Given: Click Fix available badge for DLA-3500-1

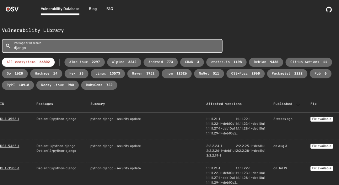Looking at the screenshot, I should click(322, 168).
